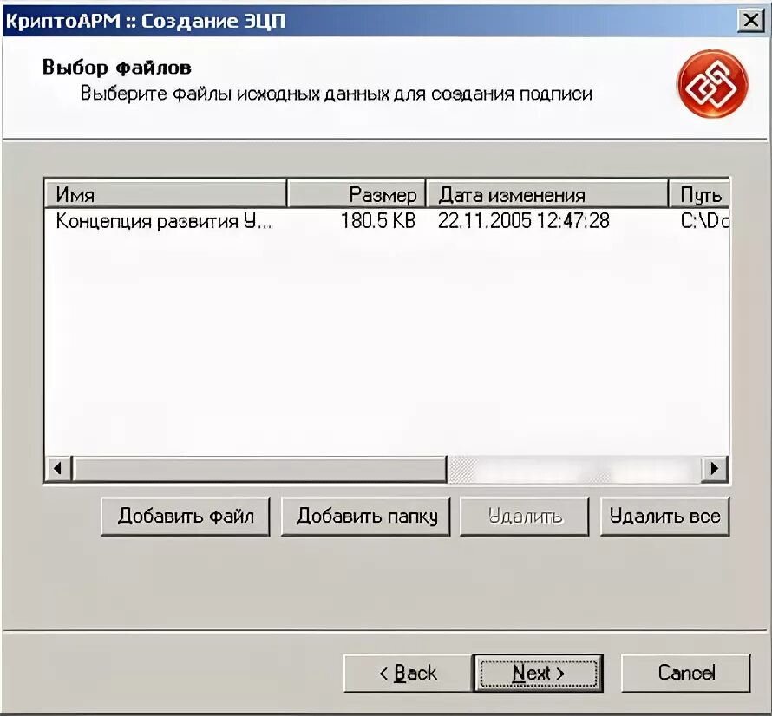Select the file Концепция развития У...
The width and height of the screenshot is (772, 716).
tap(163, 221)
